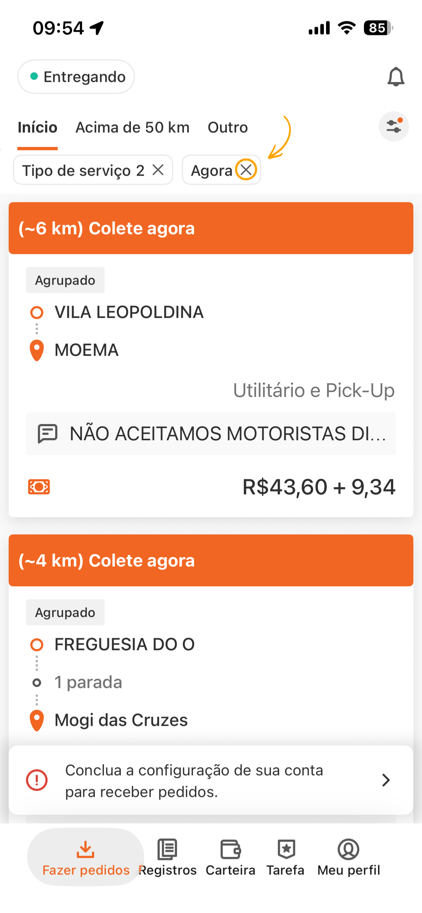Open the notifications bell
422x913 pixels.
tap(396, 77)
